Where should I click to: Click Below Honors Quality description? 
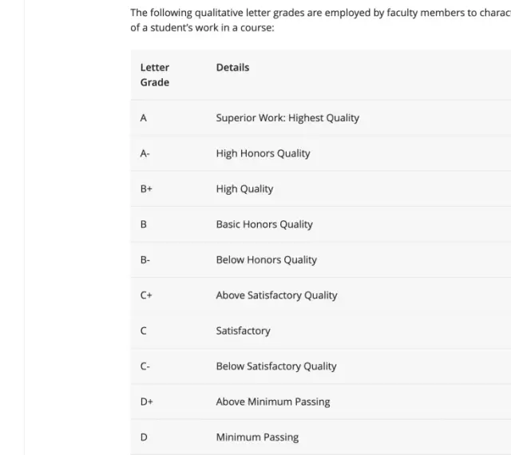pyautogui.click(x=266, y=260)
